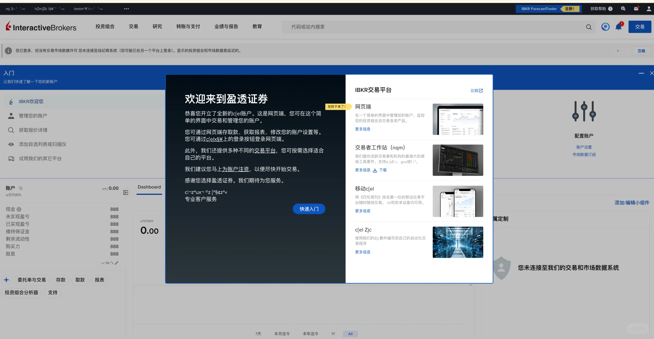Click the 快速入门 button
The image size is (654, 339).
point(309,209)
